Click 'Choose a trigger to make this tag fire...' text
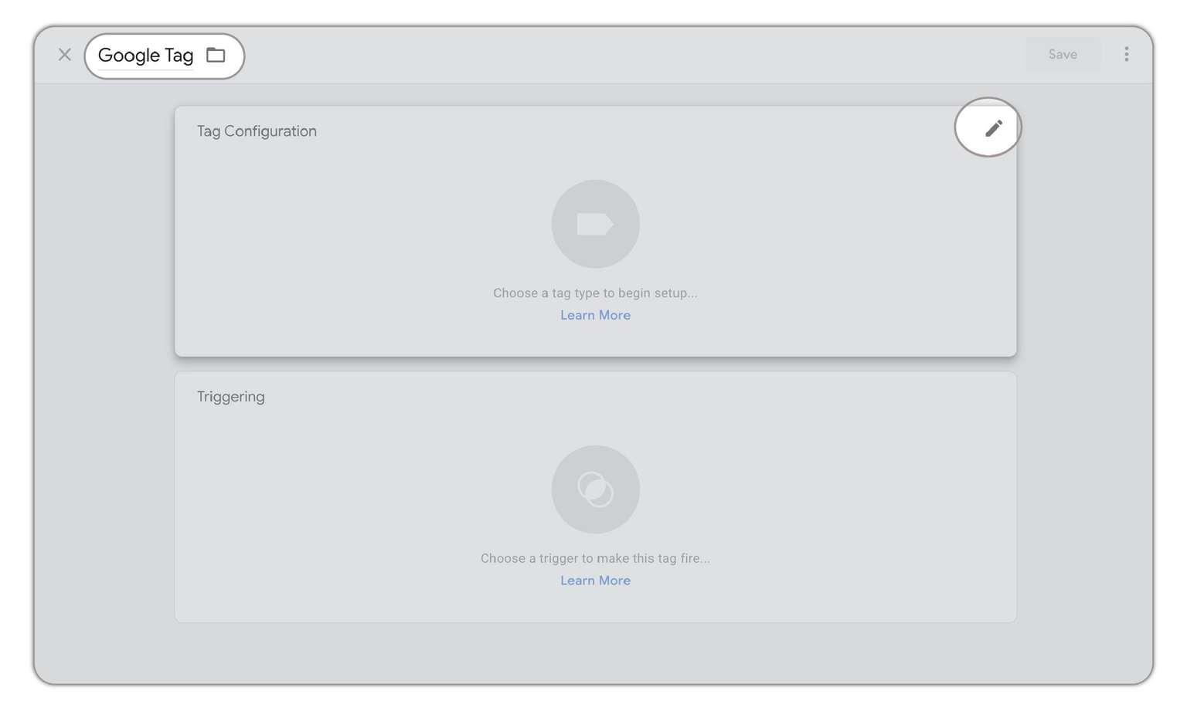The width and height of the screenshot is (1187, 711). point(595,558)
